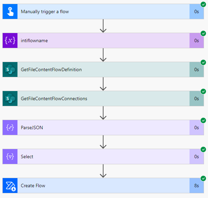Click the 8s duration on Create Flow
The width and height of the screenshot is (208, 198).
point(197,186)
